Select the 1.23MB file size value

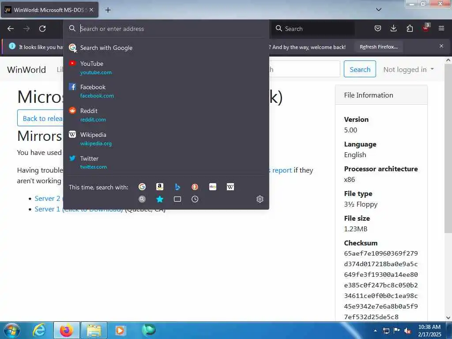356,229
